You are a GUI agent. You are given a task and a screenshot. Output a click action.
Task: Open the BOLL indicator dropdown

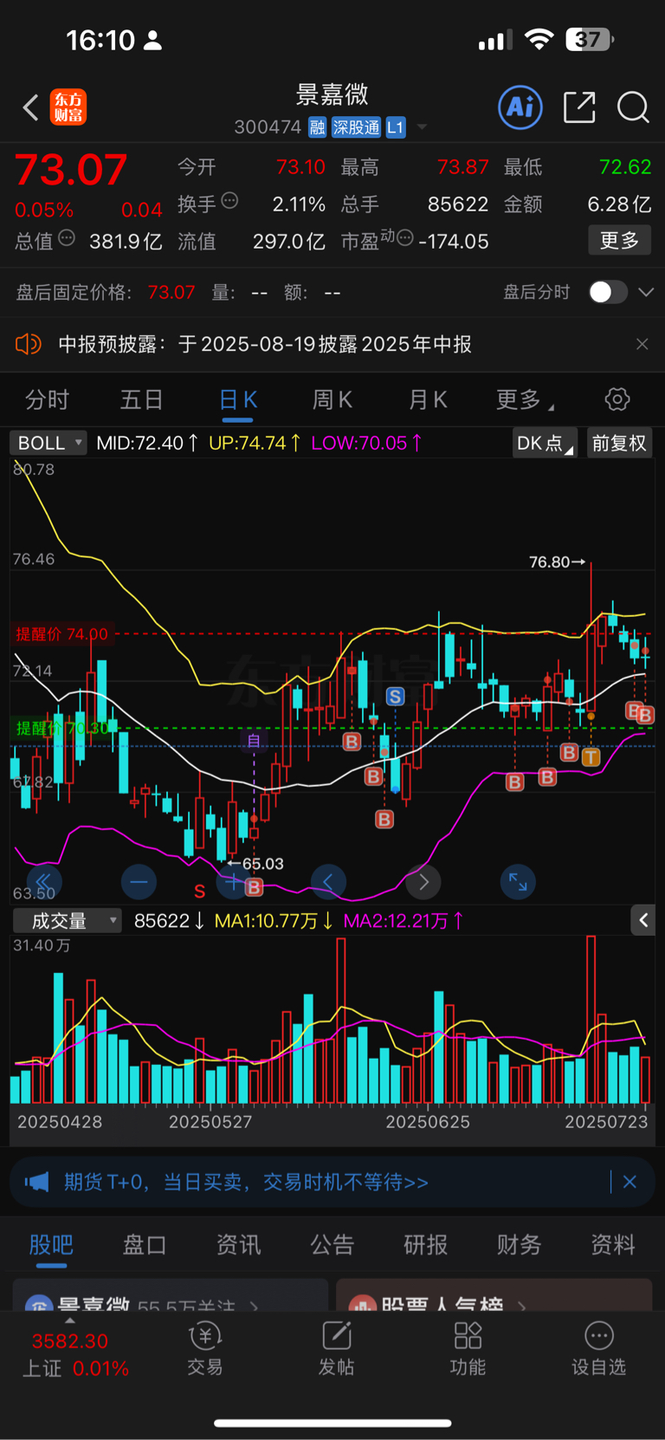click(48, 443)
